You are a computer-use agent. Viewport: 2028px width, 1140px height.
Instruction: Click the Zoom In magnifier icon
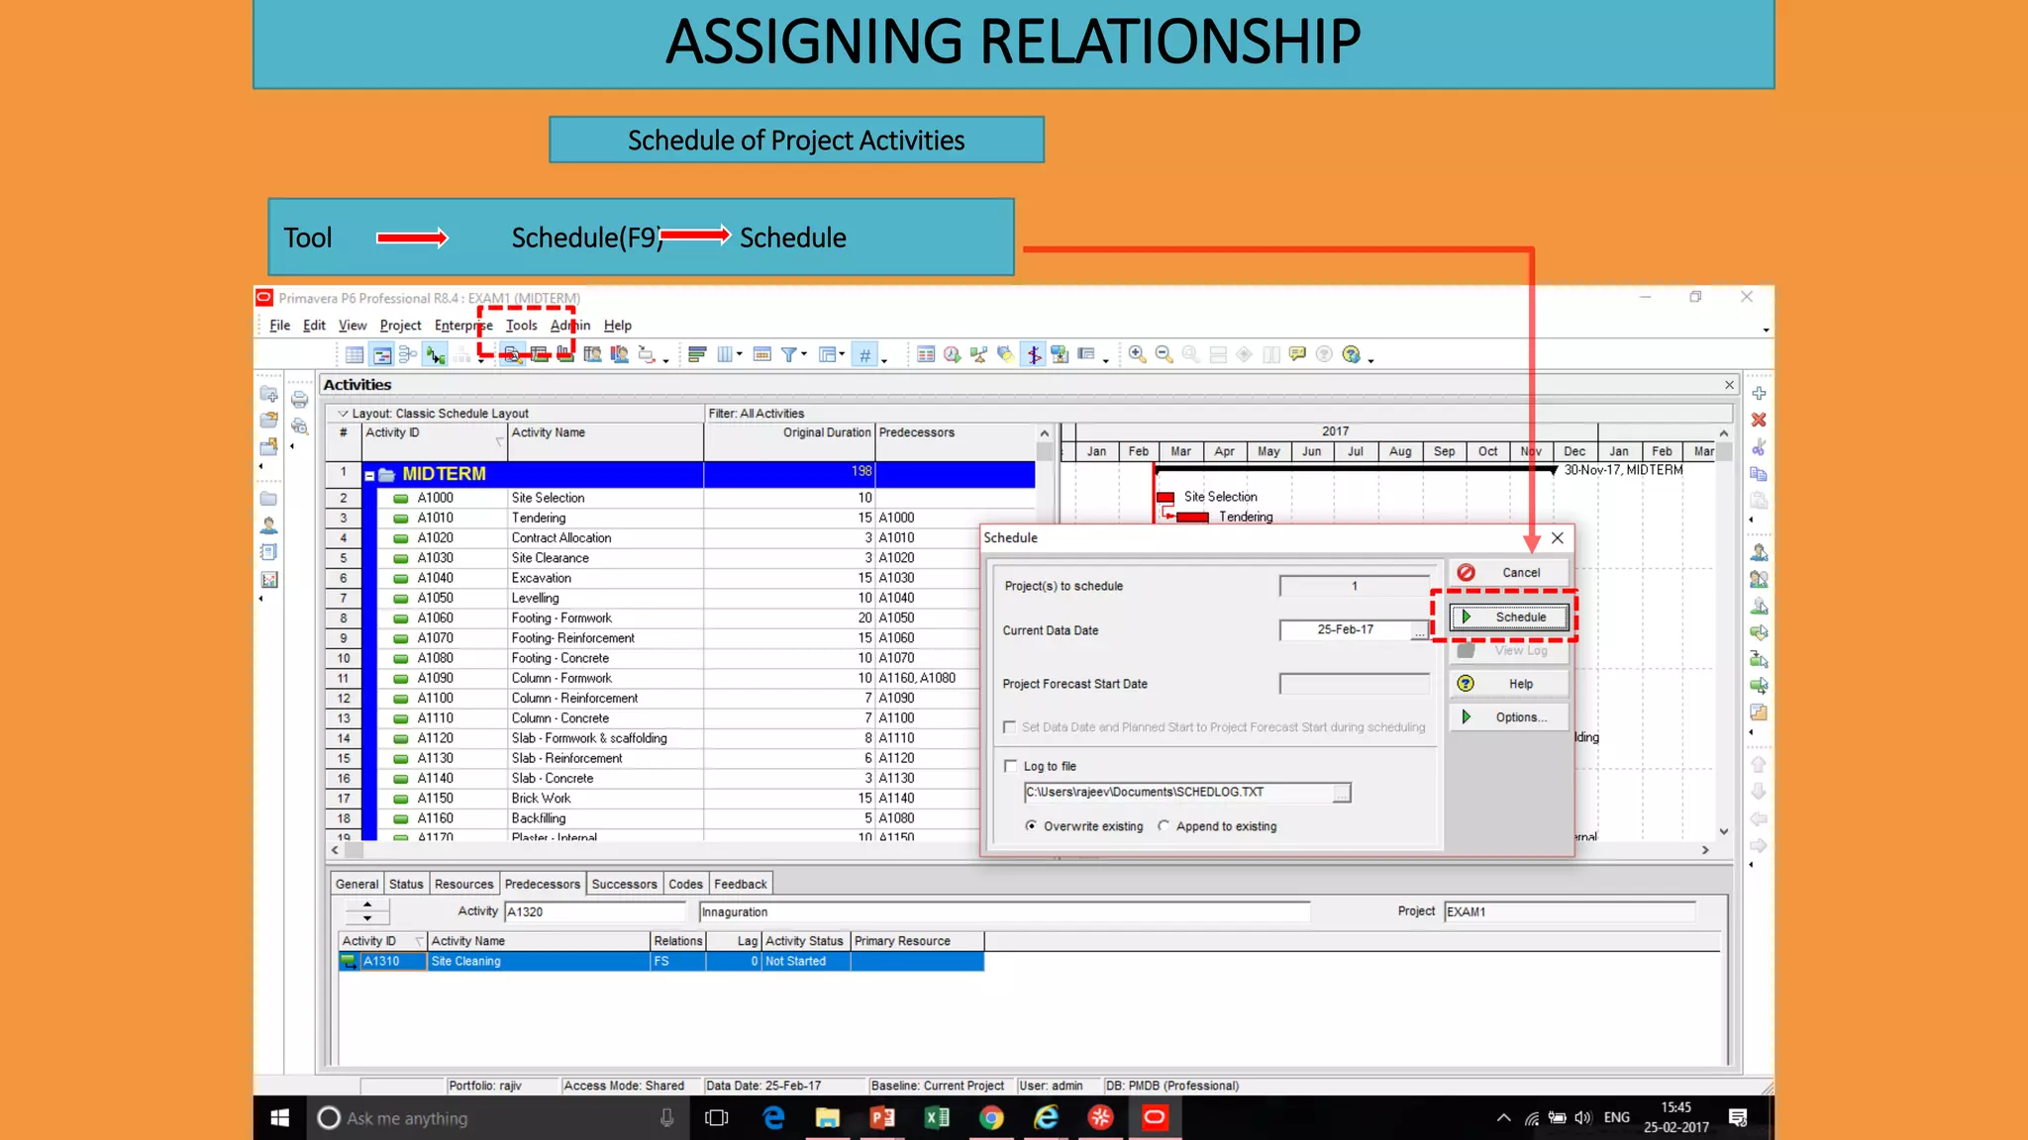tap(1137, 354)
